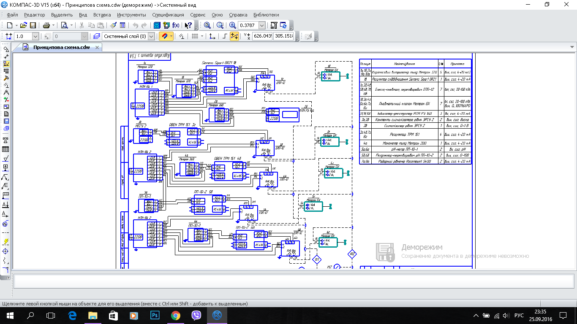This screenshot has height=324, width=577.
Task: Open the properties list icon
Action: coord(122,25)
